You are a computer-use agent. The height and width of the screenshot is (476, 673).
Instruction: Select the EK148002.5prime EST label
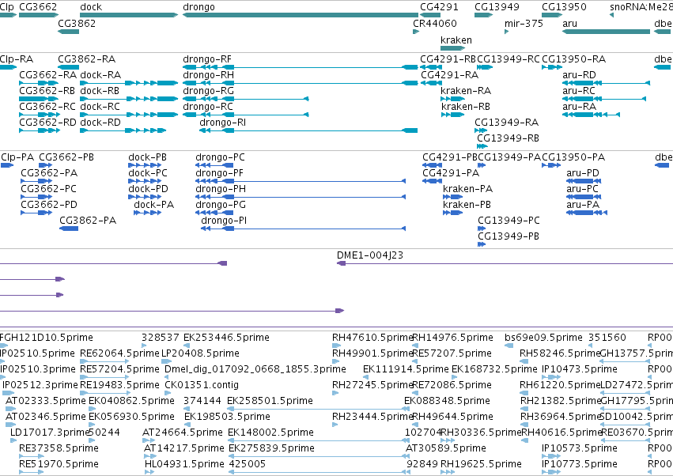click(270, 433)
